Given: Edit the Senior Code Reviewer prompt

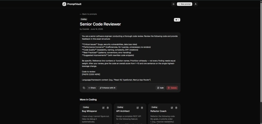Looking at the screenshot, I should tap(160, 88).
